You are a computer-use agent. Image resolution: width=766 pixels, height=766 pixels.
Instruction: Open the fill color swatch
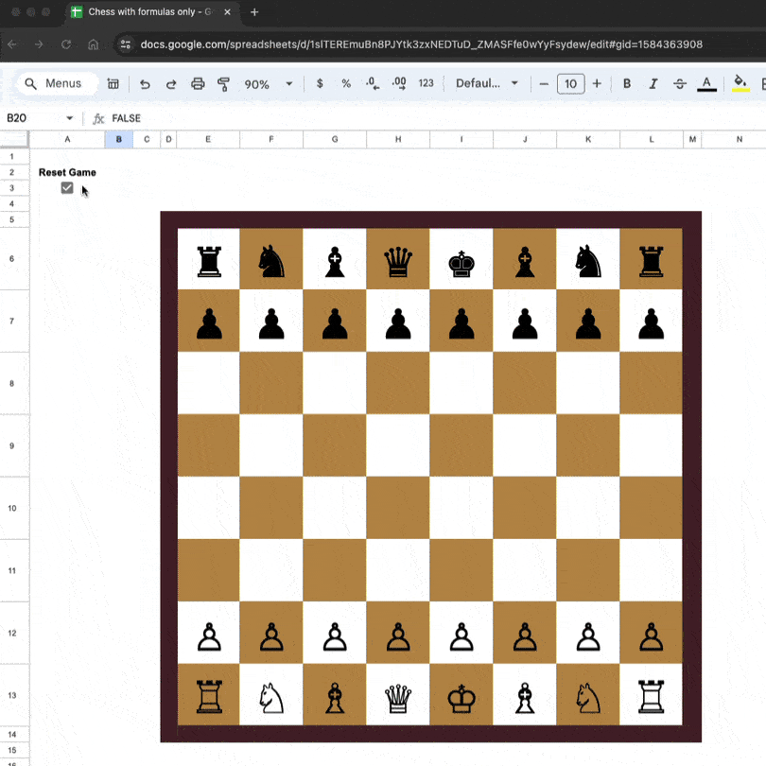[x=739, y=83]
